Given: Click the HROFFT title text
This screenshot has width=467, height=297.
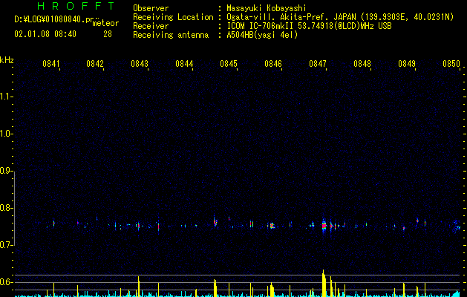Looking at the screenshot, I should click(x=76, y=6).
